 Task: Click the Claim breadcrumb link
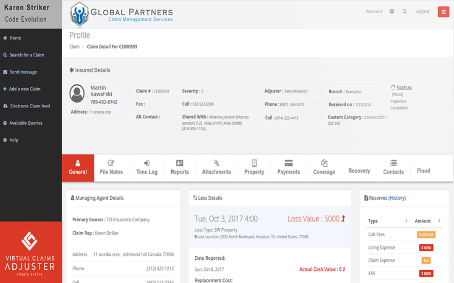tap(74, 47)
